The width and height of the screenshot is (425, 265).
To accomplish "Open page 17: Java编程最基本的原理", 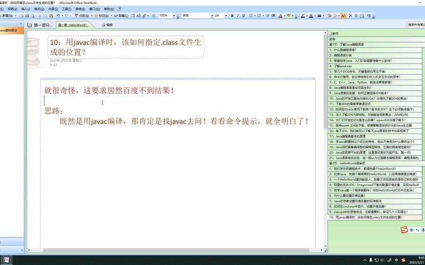I will 375,136.
